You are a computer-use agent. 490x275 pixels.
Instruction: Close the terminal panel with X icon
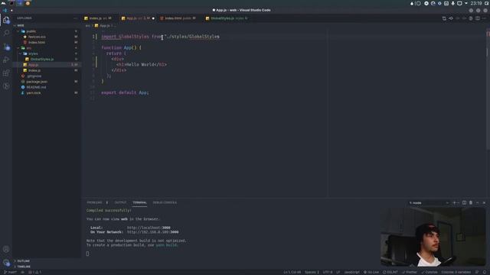(x=484, y=202)
